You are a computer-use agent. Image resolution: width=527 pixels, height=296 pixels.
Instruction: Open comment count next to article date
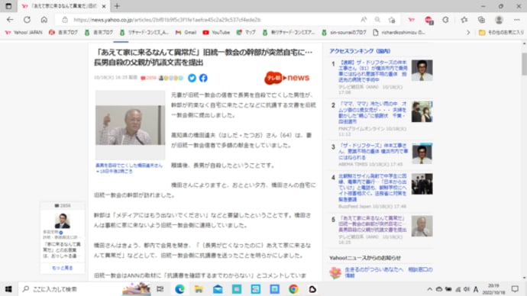[x=148, y=78]
